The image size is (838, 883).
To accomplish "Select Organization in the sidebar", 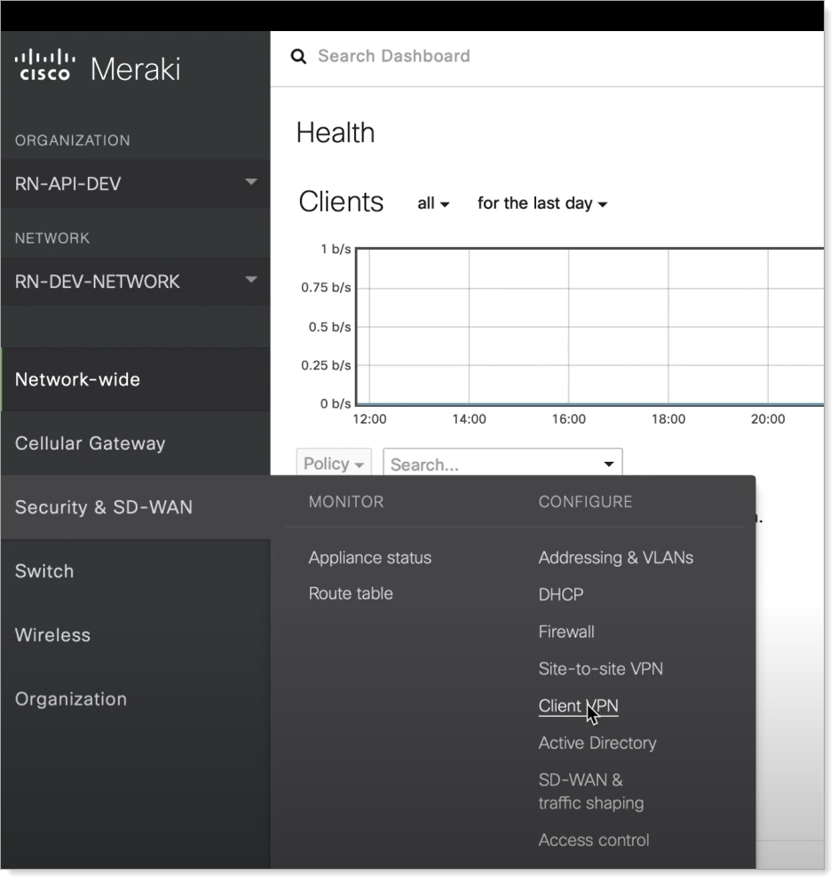I will coord(135,699).
